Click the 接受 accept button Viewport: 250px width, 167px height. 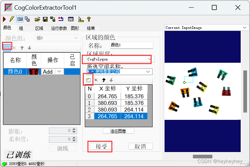(x=101, y=146)
